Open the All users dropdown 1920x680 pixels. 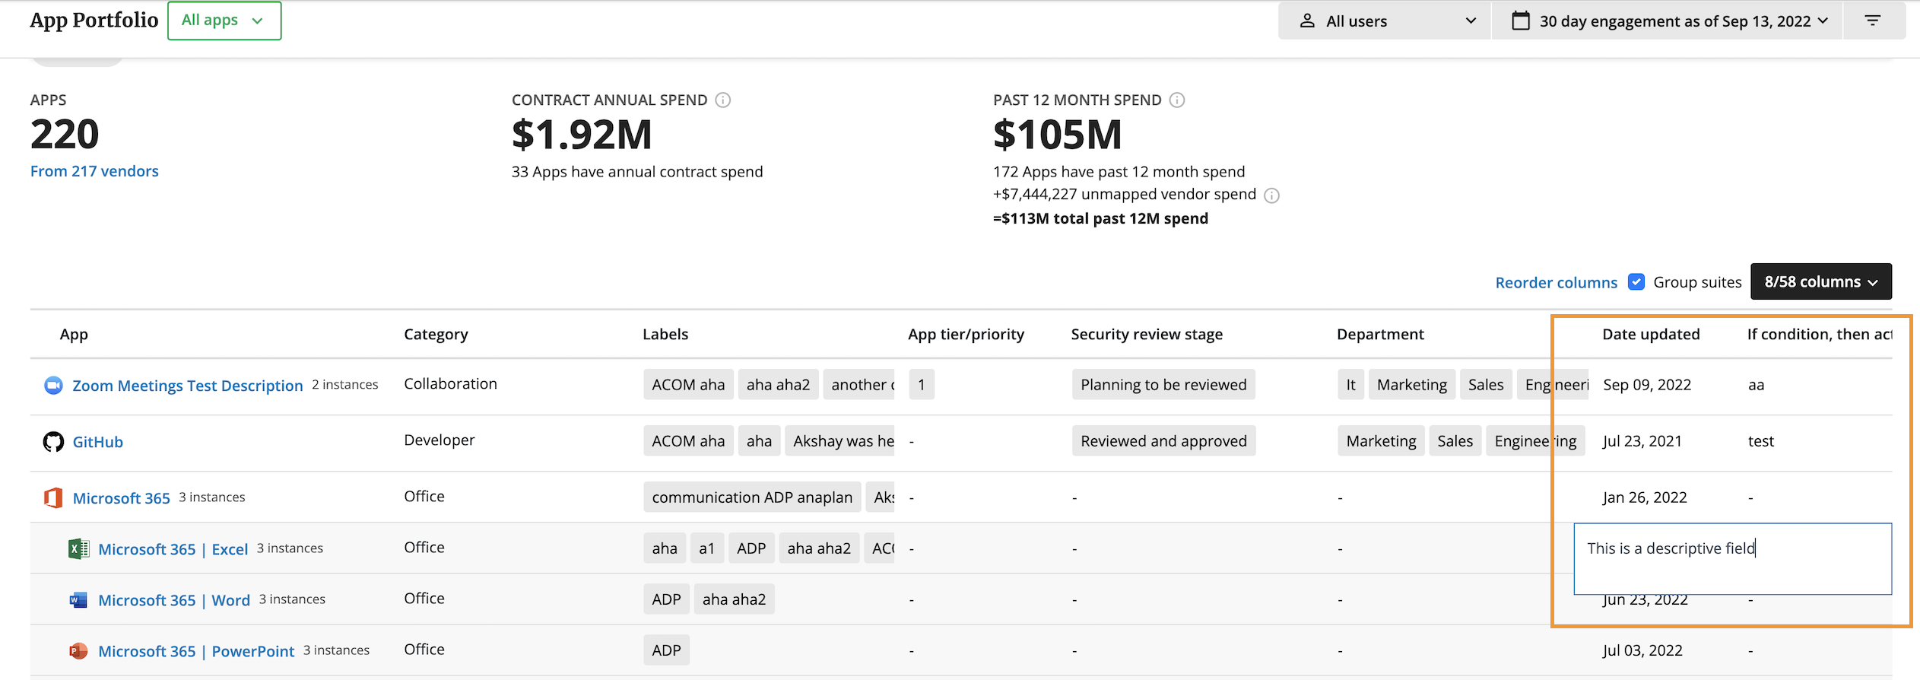[1385, 21]
